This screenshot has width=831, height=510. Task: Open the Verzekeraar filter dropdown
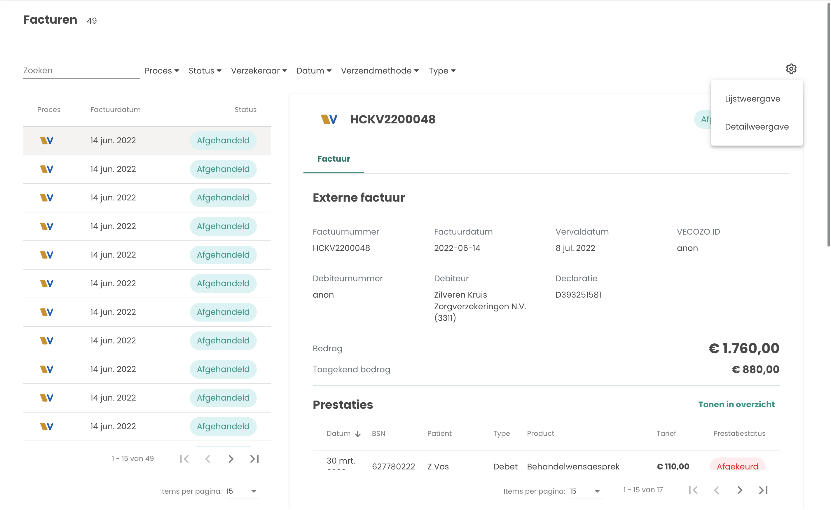coord(259,71)
